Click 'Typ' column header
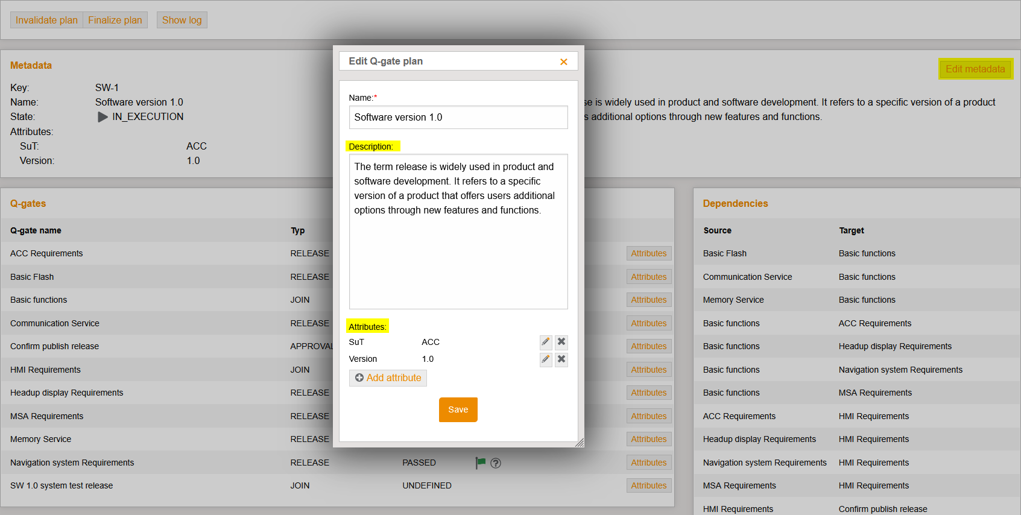Screen dimensions: 1021x515 pyautogui.click(x=298, y=230)
